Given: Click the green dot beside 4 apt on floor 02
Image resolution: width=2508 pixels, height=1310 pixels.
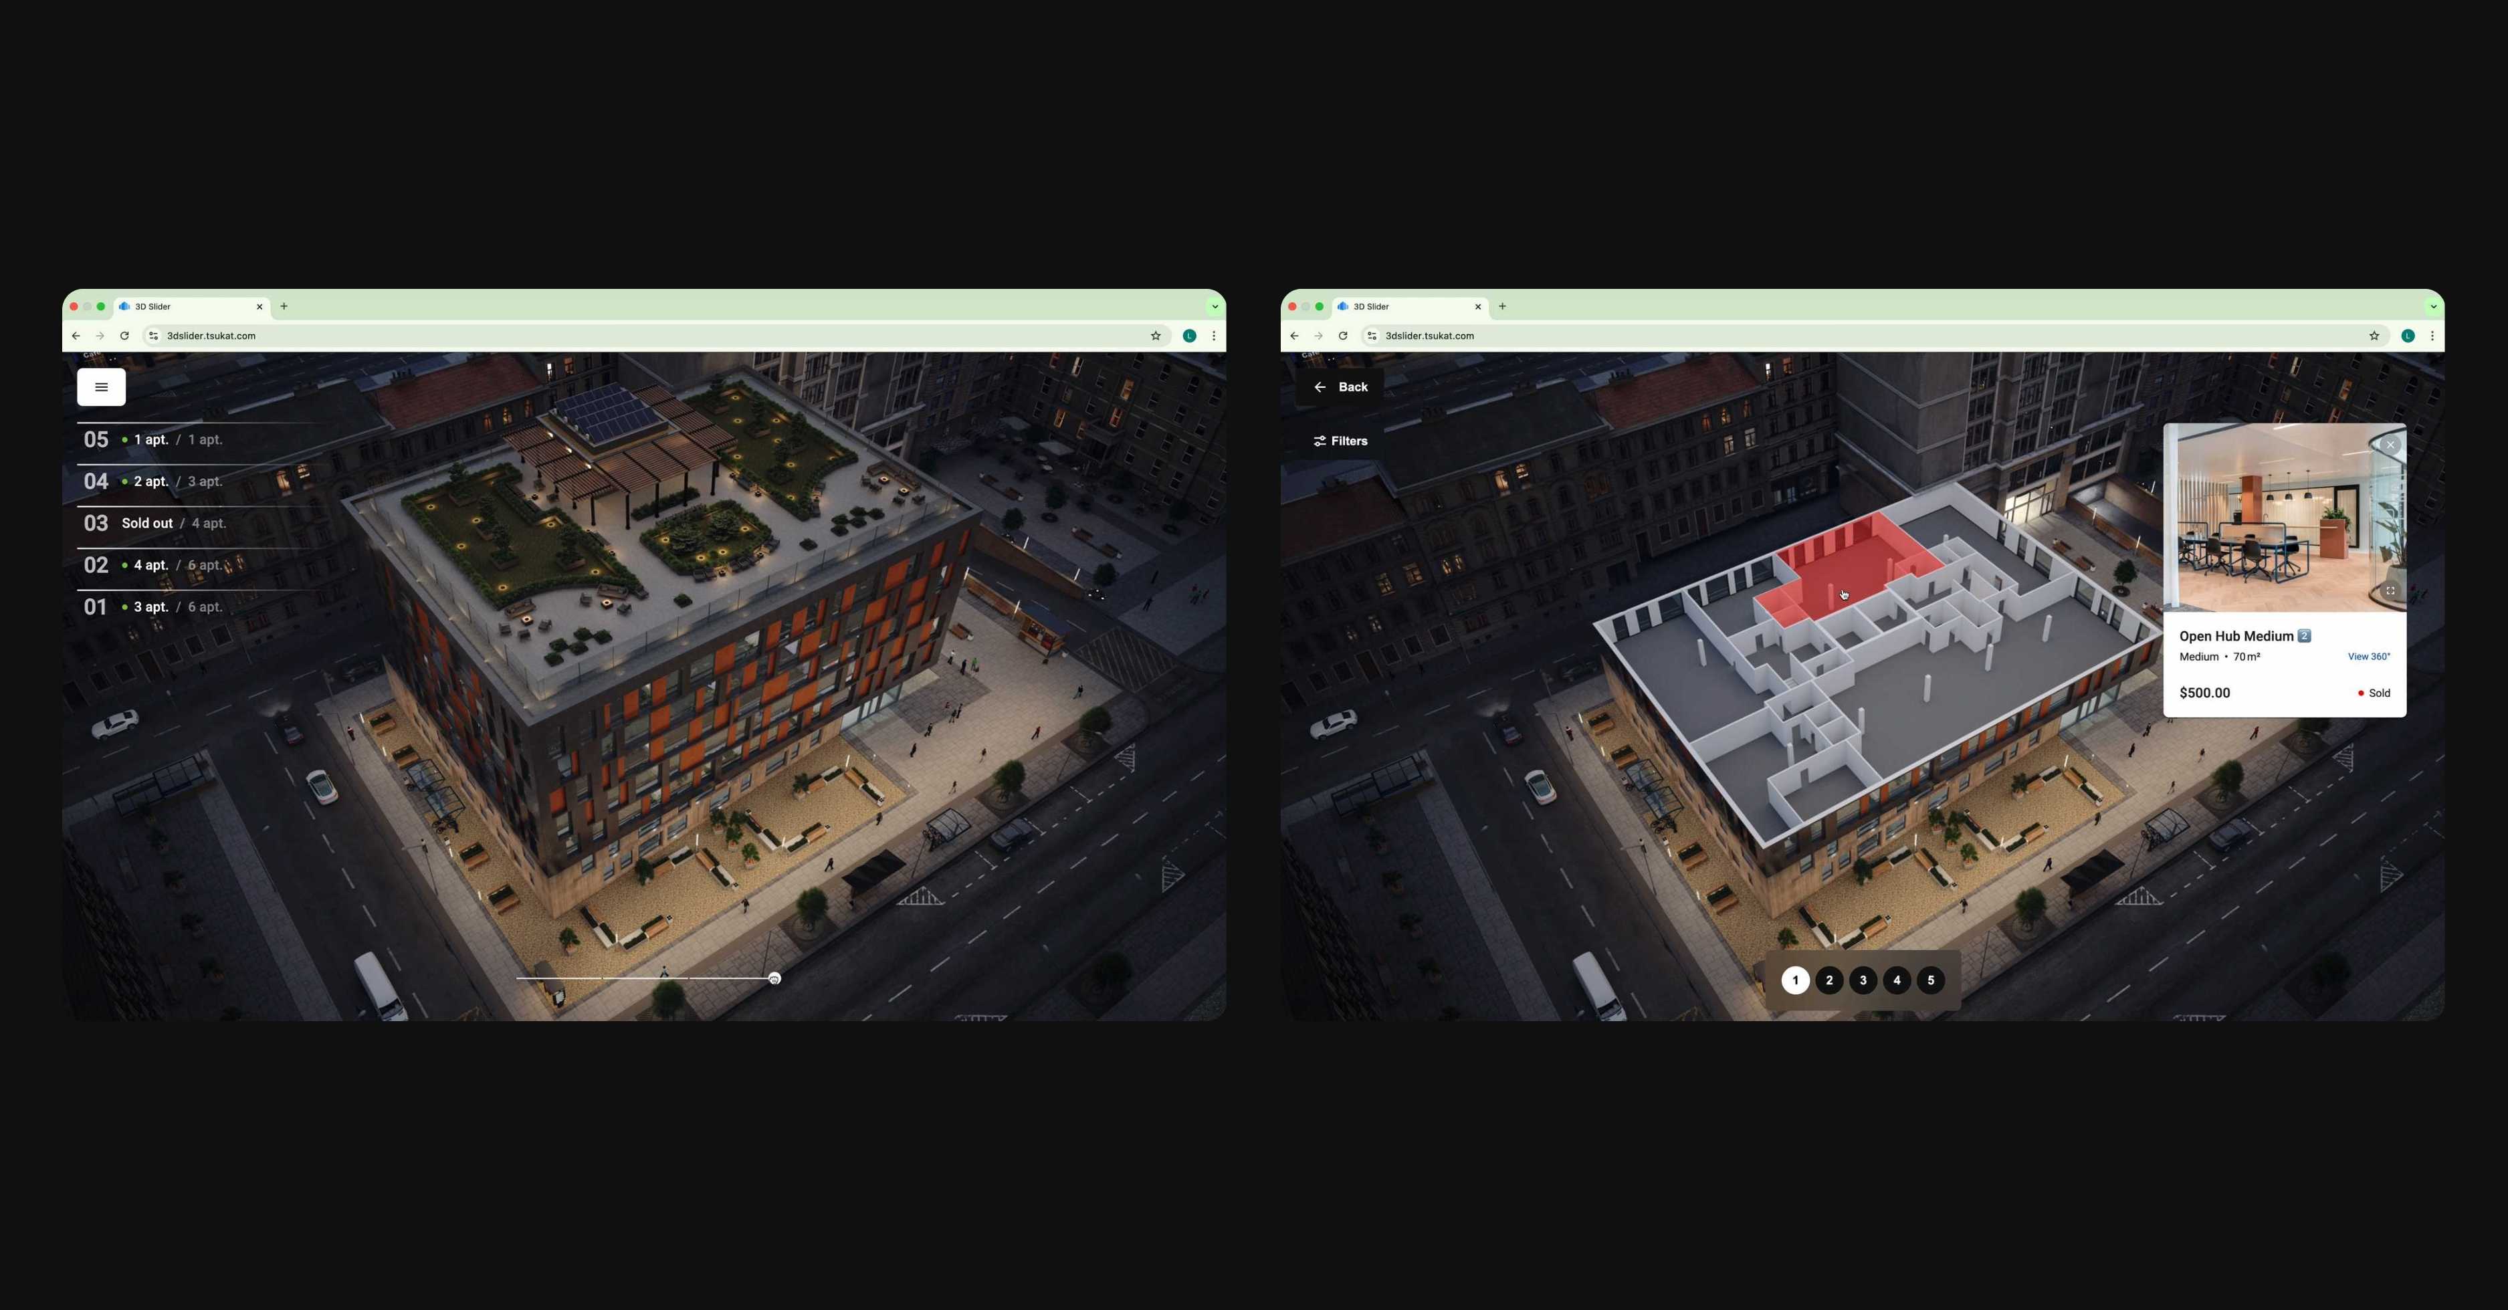Looking at the screenshot, I should [x=124, y=564].
